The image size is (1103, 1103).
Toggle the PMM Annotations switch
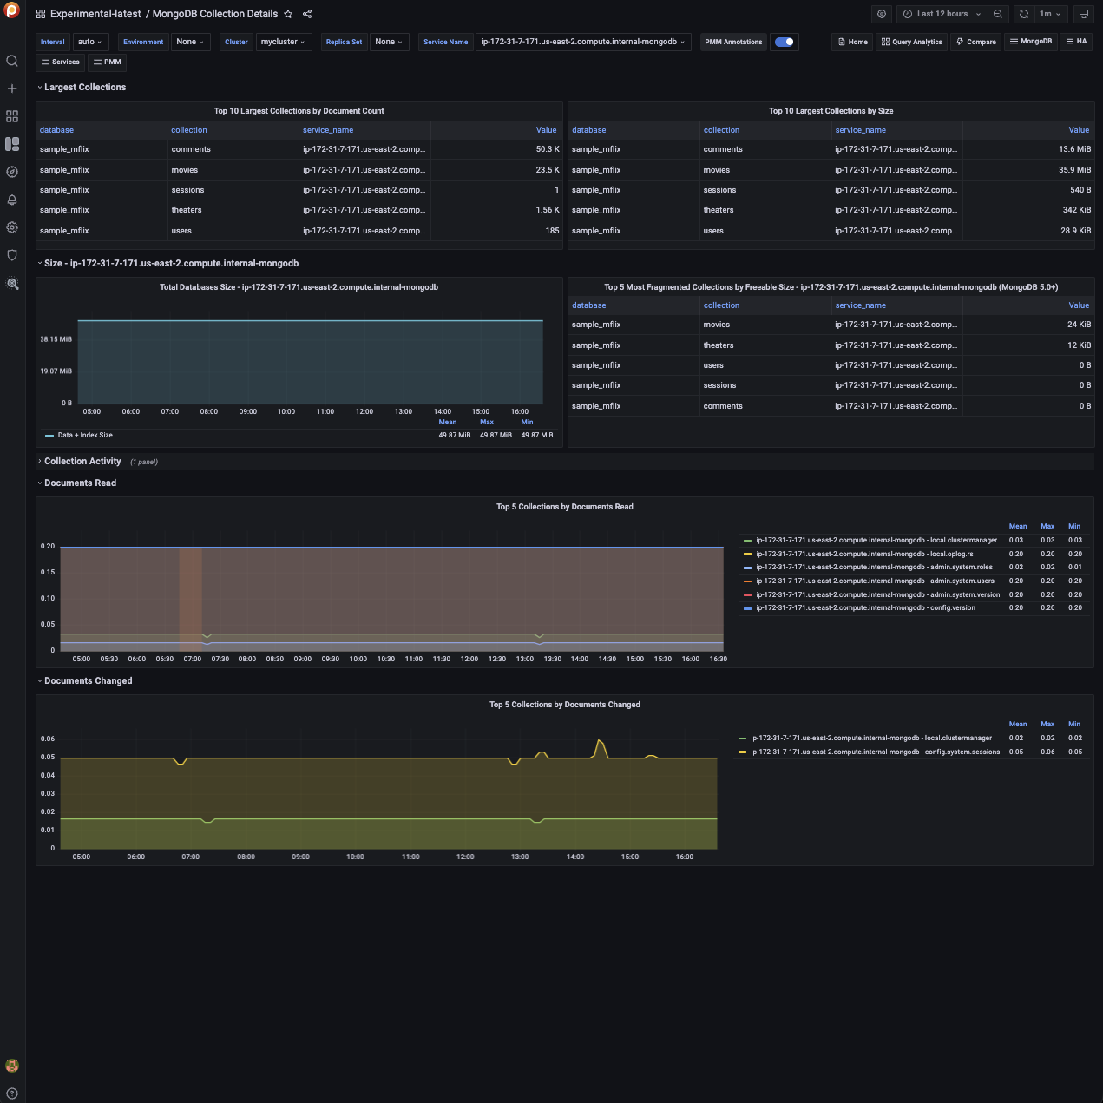coord(785,42)
